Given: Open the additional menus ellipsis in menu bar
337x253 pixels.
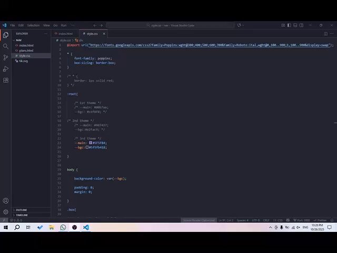Looking at the screenshot, I should pos(73,25).
